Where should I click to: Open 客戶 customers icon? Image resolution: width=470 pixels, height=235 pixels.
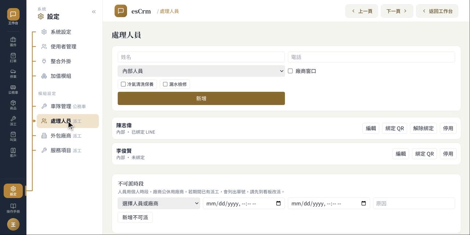(x=13, y=153)
